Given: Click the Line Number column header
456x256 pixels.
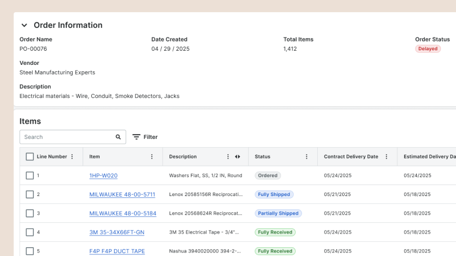Looking at the screenshot, I should tap(52, 157).
